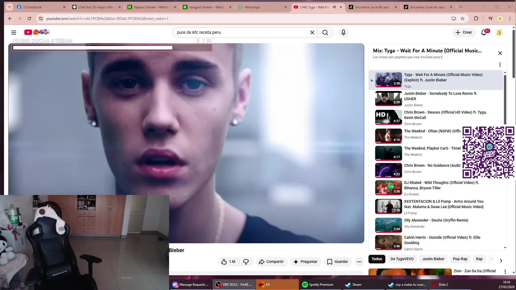Switch to the kangjoel Stream tab
The width and height of the screenshot is (516, 290).
[x=206, y=7]
